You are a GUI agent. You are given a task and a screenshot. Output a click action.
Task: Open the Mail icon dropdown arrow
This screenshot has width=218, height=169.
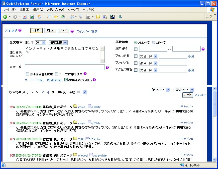tap(76, 17)
